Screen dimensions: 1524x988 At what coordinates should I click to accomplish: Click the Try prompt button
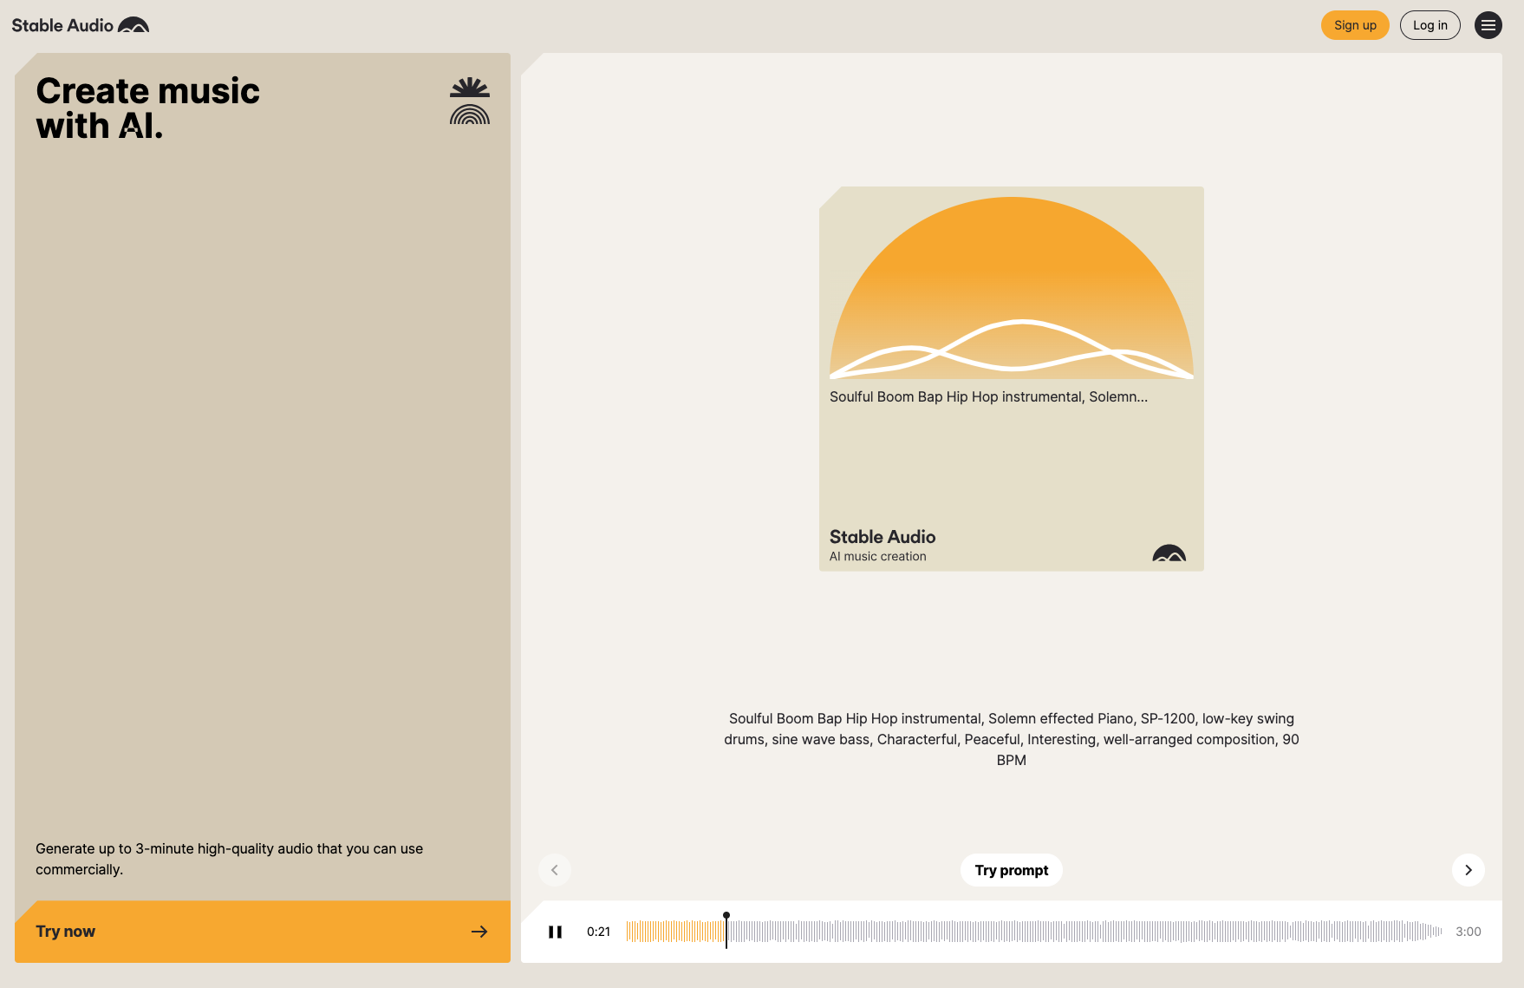(1012, 870)
